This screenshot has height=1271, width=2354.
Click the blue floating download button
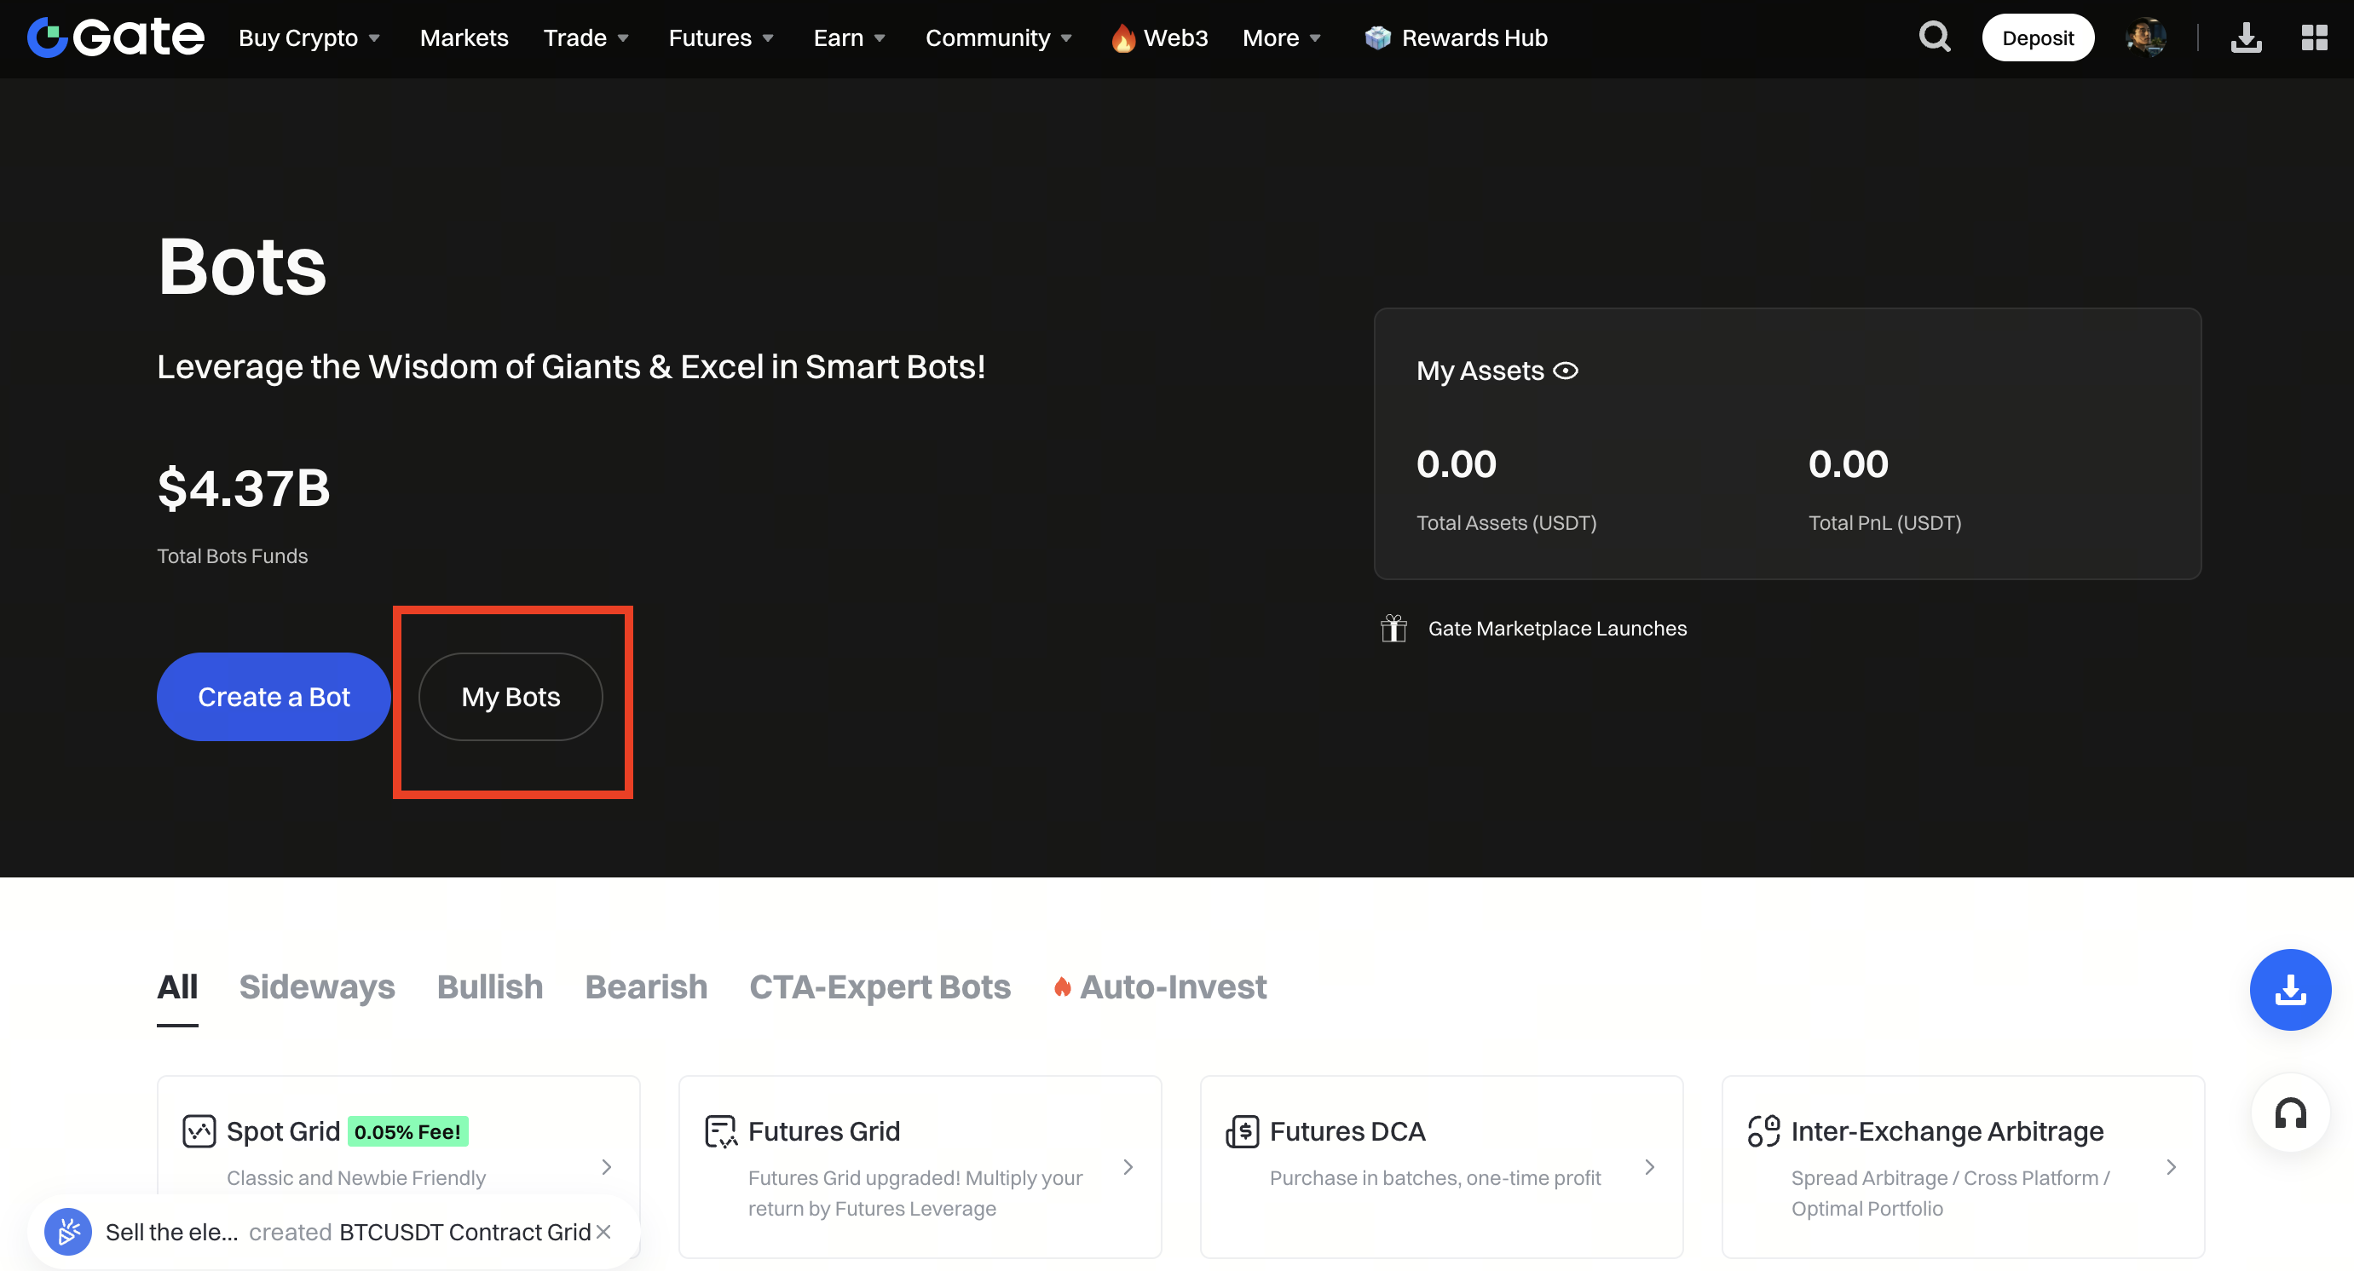(2289, 989)
